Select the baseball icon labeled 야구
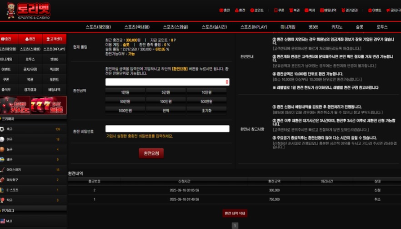This screenshot has width=401, height=229. [x=3, y=139]
